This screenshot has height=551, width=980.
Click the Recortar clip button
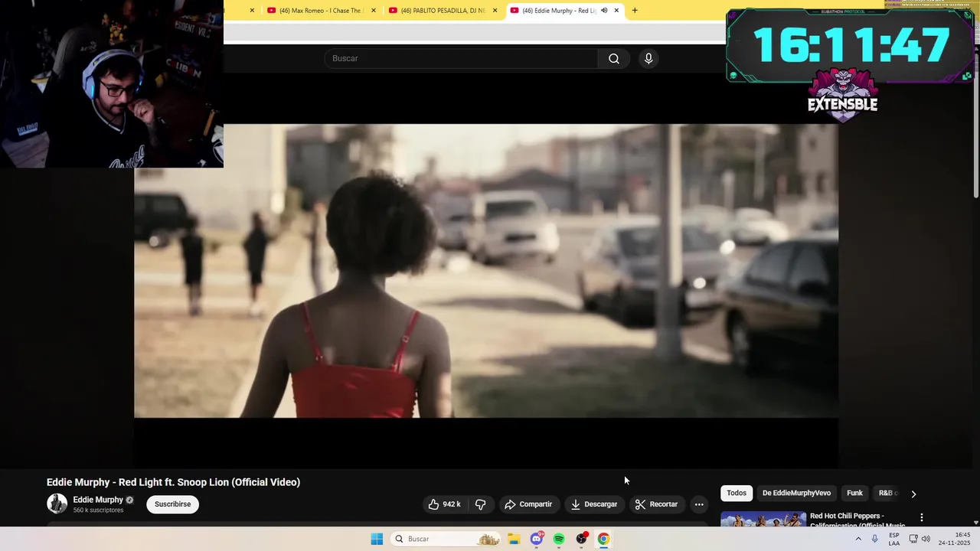pos(657,504)
